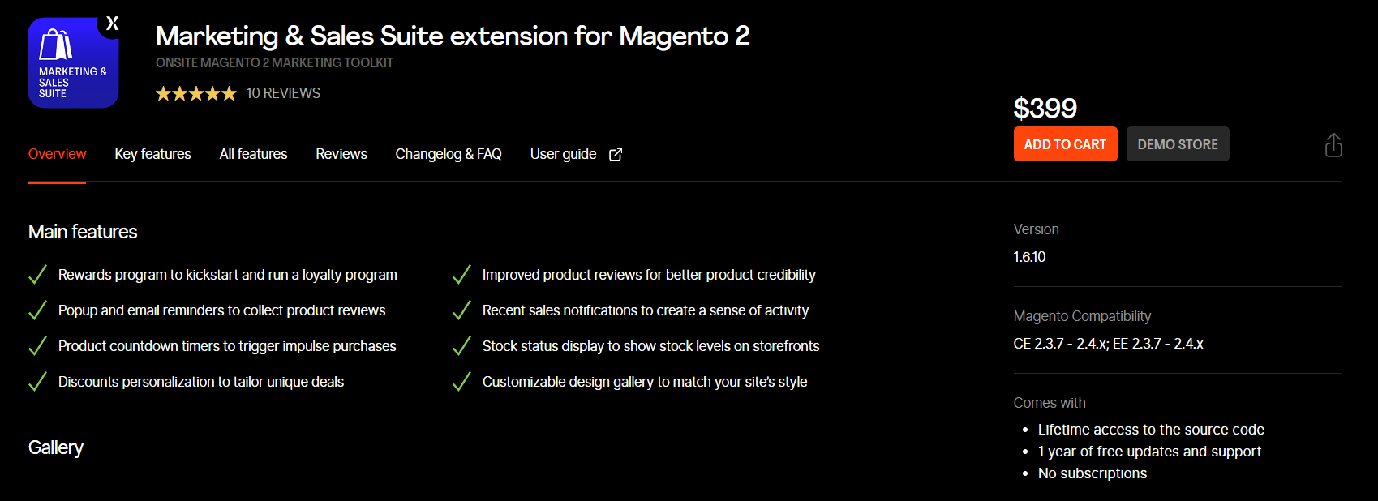Screen dimensions: 1378x501
Task: Click the external-link icon next to User guide
Action: [615, 153]
